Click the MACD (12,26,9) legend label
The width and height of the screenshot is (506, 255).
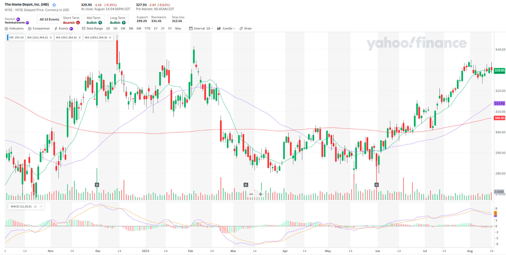point(21,206)
